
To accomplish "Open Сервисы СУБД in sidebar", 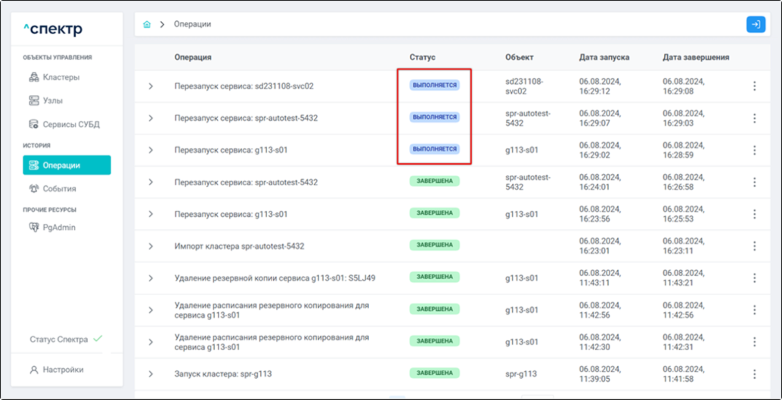I will click(70, 124).
